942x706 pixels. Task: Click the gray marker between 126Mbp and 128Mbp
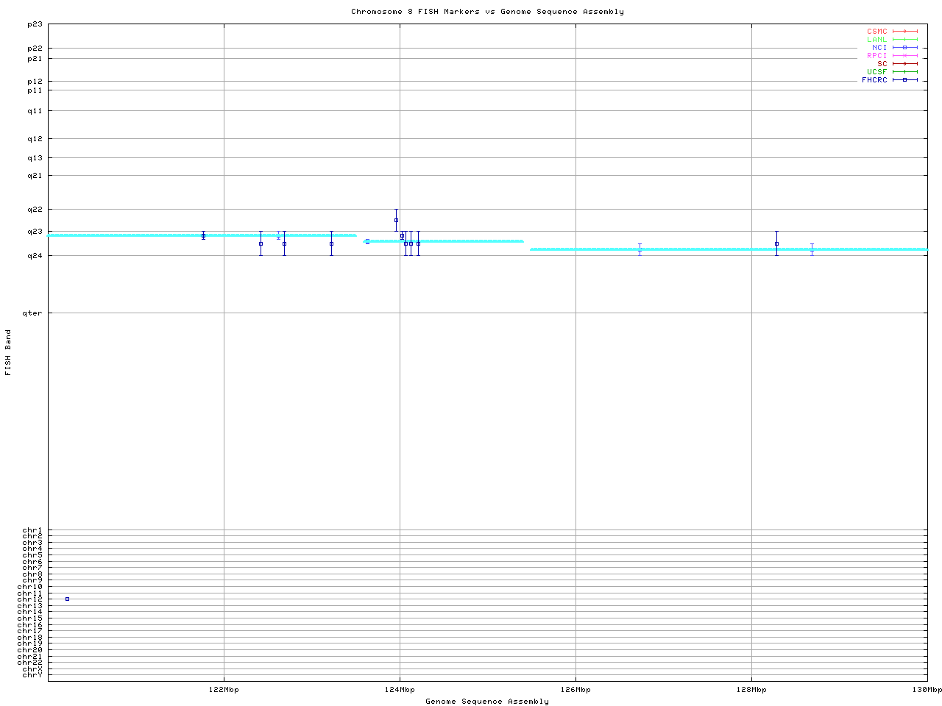[640, 249]
